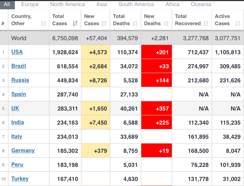Click Spain total cases 287,740
Viewport: 244px width, 186px height.
tap(67, 94)
